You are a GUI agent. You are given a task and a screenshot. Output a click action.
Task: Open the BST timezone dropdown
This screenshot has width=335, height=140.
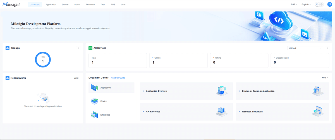[x=294, y=4]
